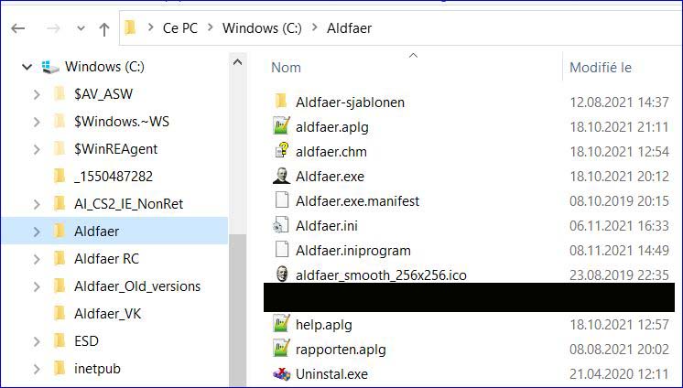The image size is (683, 388).
Task: Select the help.aplg file icon
Action: 281,324
